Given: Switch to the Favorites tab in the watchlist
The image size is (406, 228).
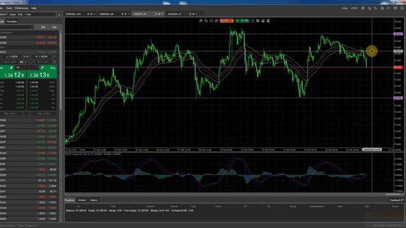Looking at the screenshot, I should tap(11, 22).
